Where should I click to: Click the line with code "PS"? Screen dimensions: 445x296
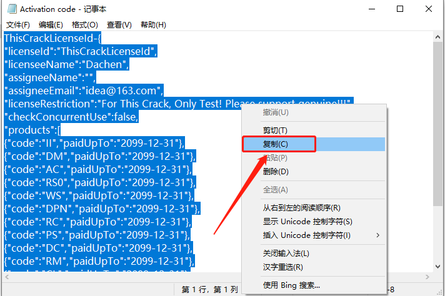[97, 235]
